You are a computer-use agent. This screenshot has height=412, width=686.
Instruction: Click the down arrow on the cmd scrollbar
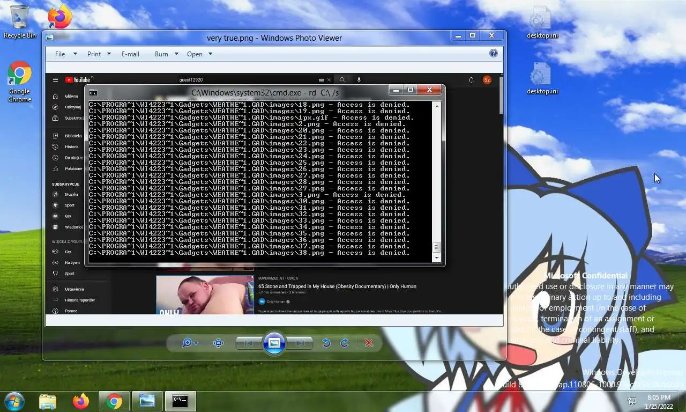point(437,258)
